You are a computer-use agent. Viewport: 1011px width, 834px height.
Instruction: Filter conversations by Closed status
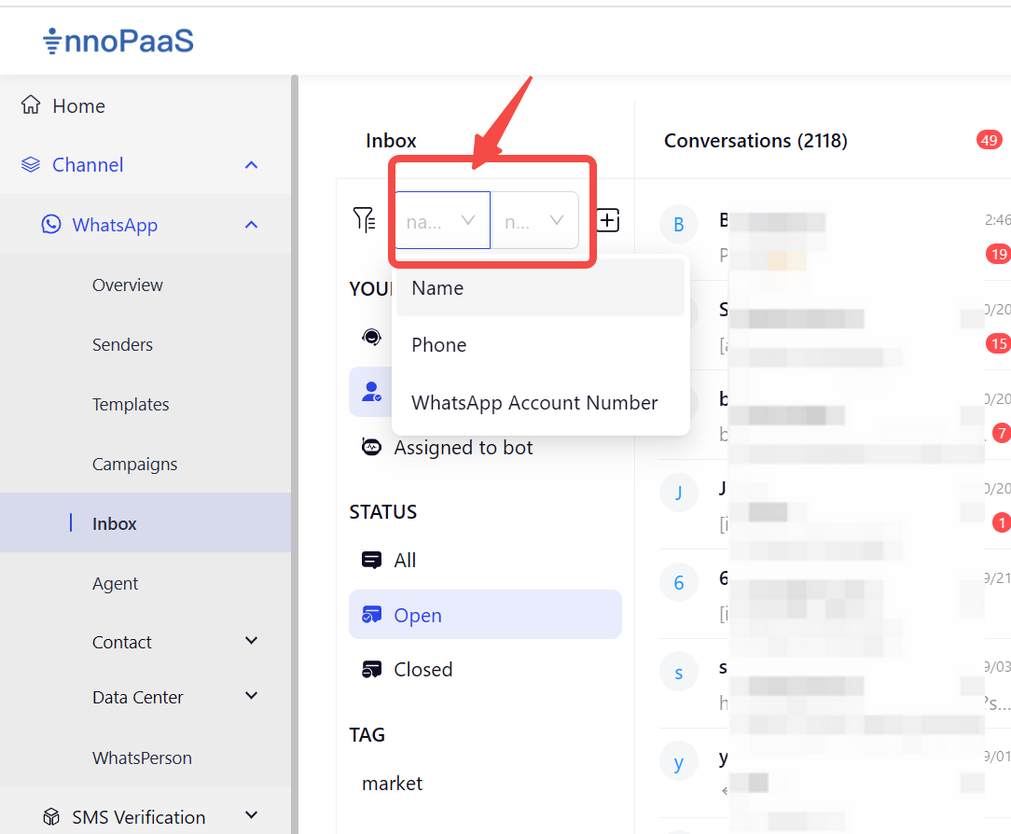click(422, 670)
